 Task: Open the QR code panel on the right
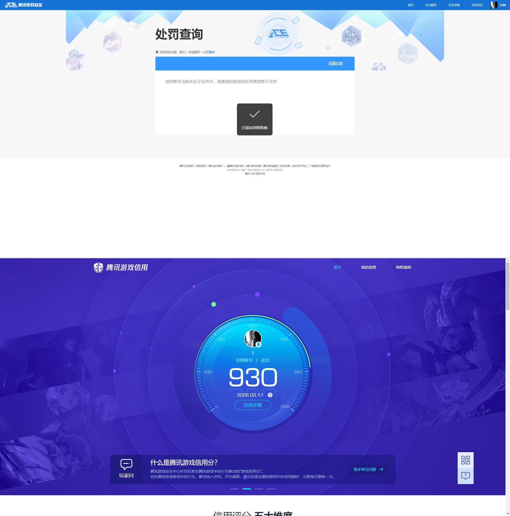tap(465, 461)
